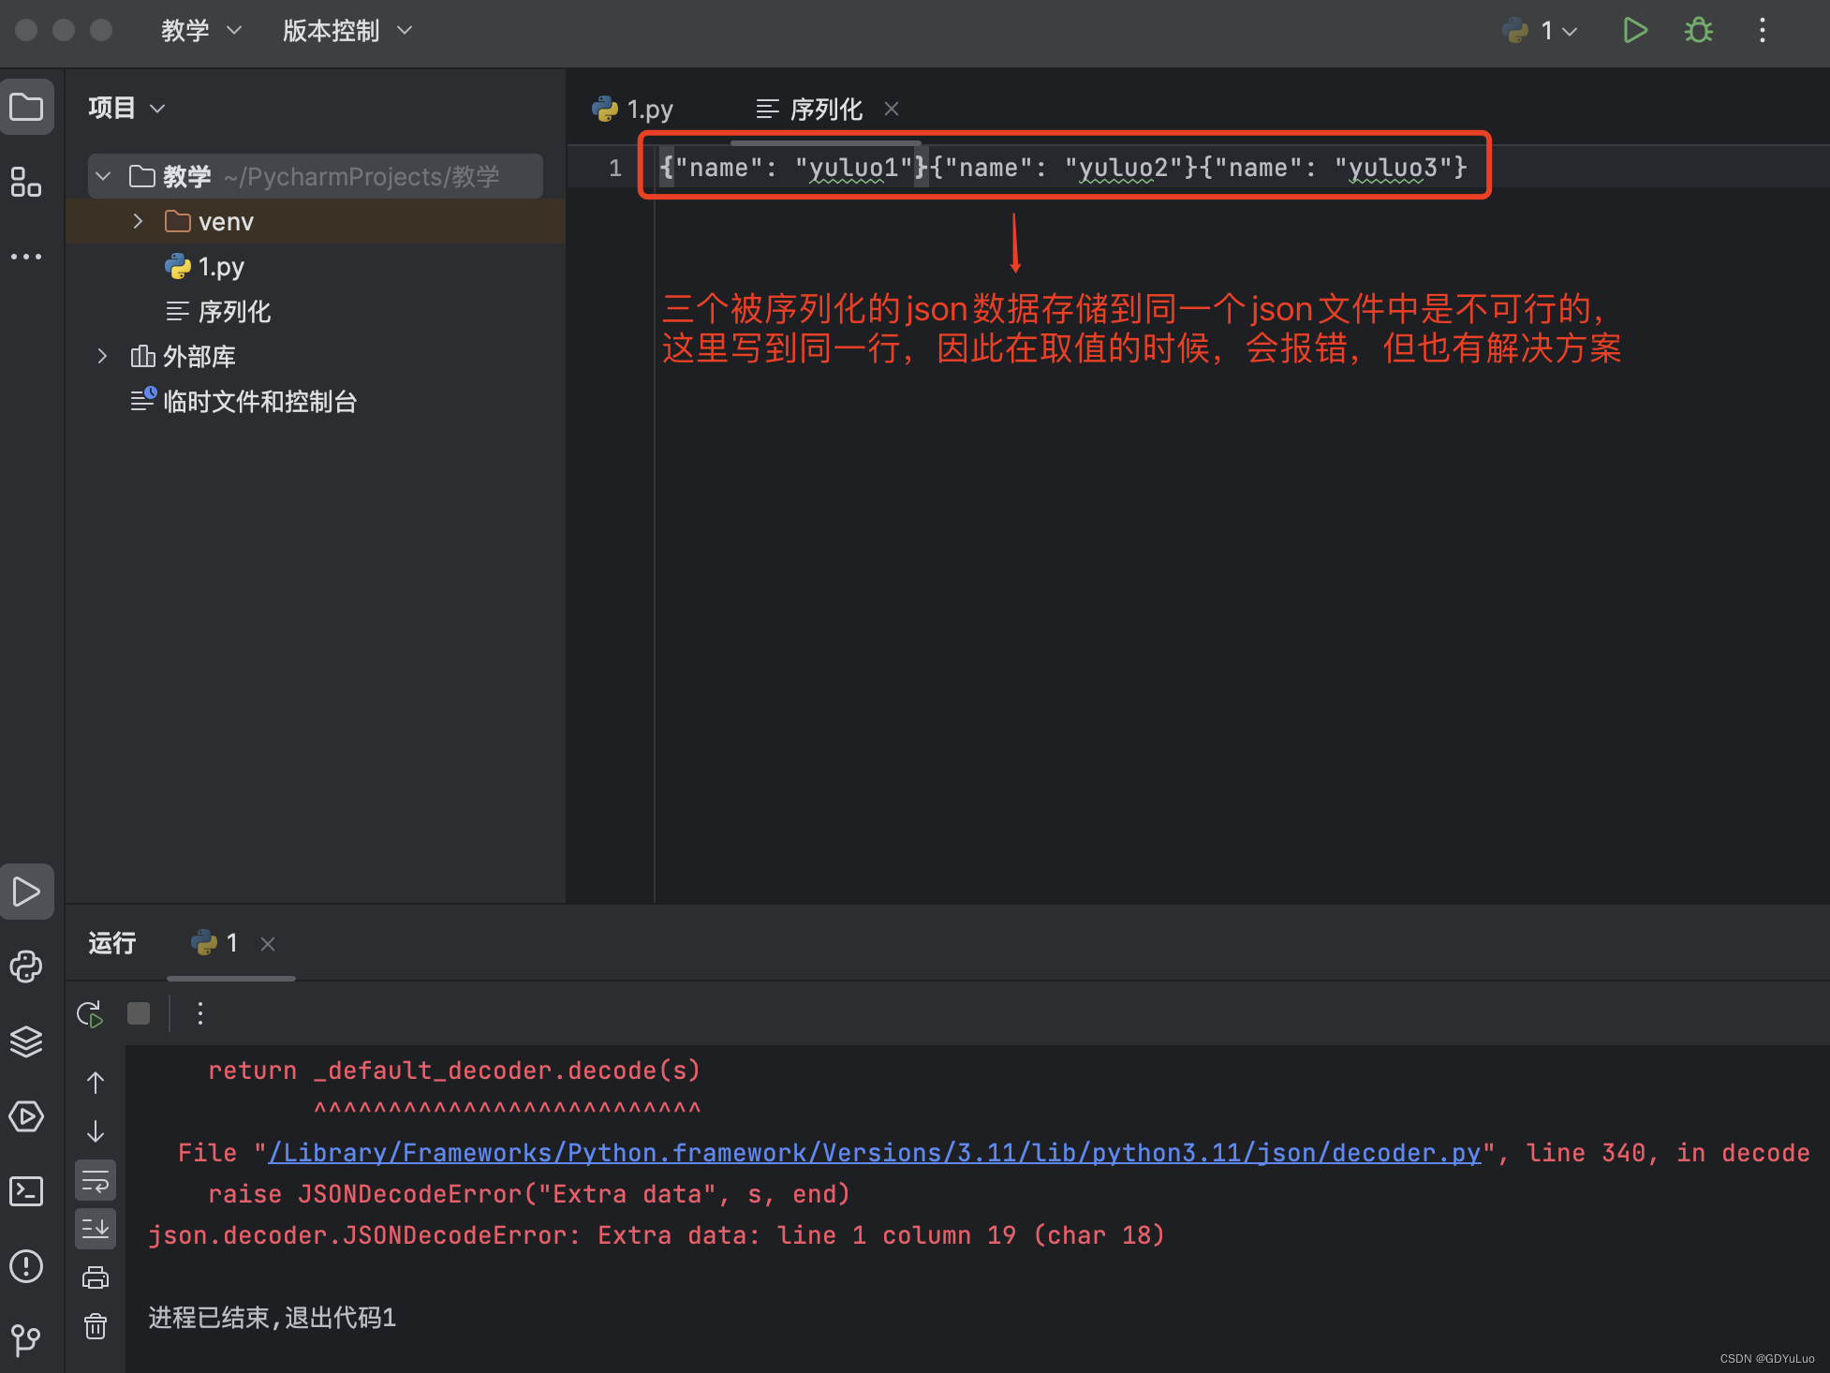The height and width of the screenshot is (1373, 1830).
Task: Rerun the script in the Run panel
Action: [x=90, y=1013]
